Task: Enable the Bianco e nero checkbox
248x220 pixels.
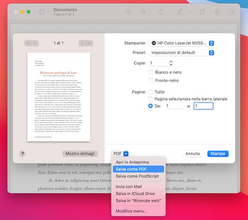Action: (x=151, y=72)
